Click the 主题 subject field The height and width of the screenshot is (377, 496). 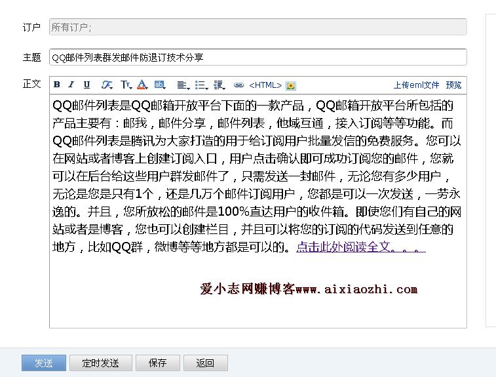(258, 57)
